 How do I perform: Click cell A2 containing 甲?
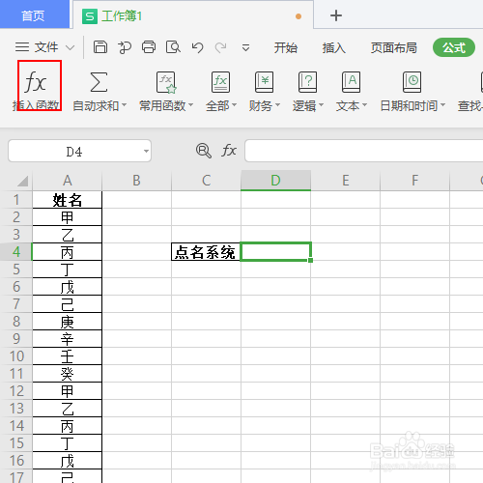pos(67,216)
